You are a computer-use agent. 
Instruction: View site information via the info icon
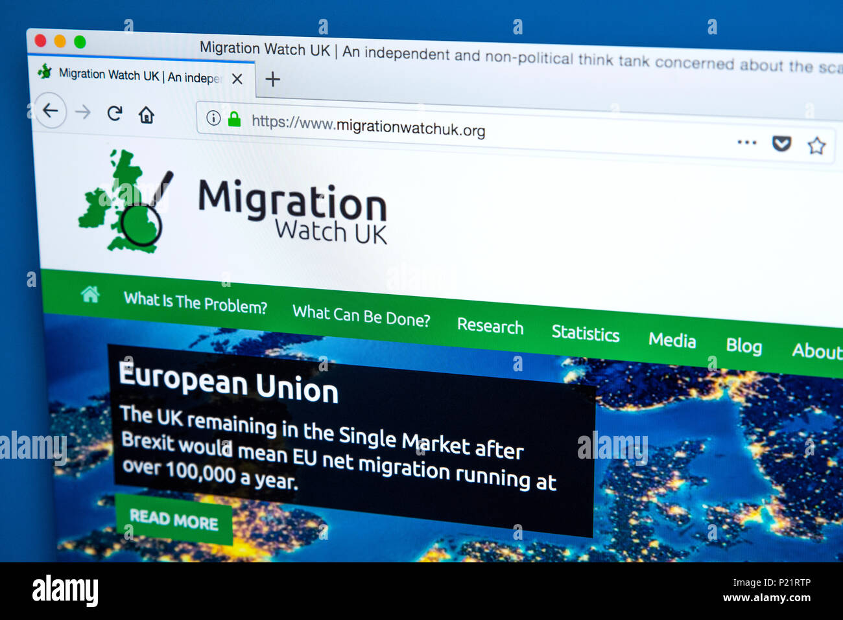(213, 118)
